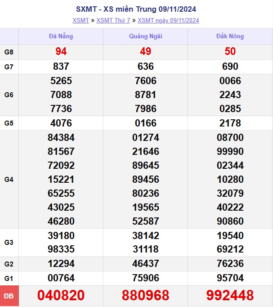
Task: Click the red G8 number 50
Action: (x=230, y=52)
